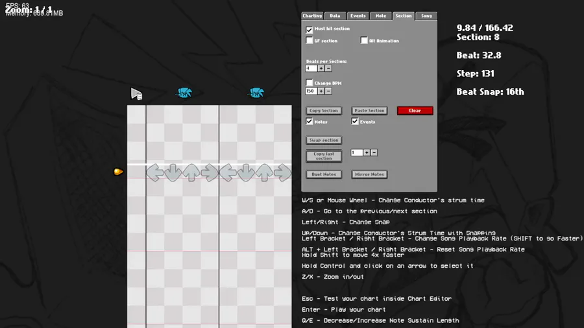Screen dimensions: 584x328
Task: Increase Beats per Section with plus
Action: click(321, 69)
